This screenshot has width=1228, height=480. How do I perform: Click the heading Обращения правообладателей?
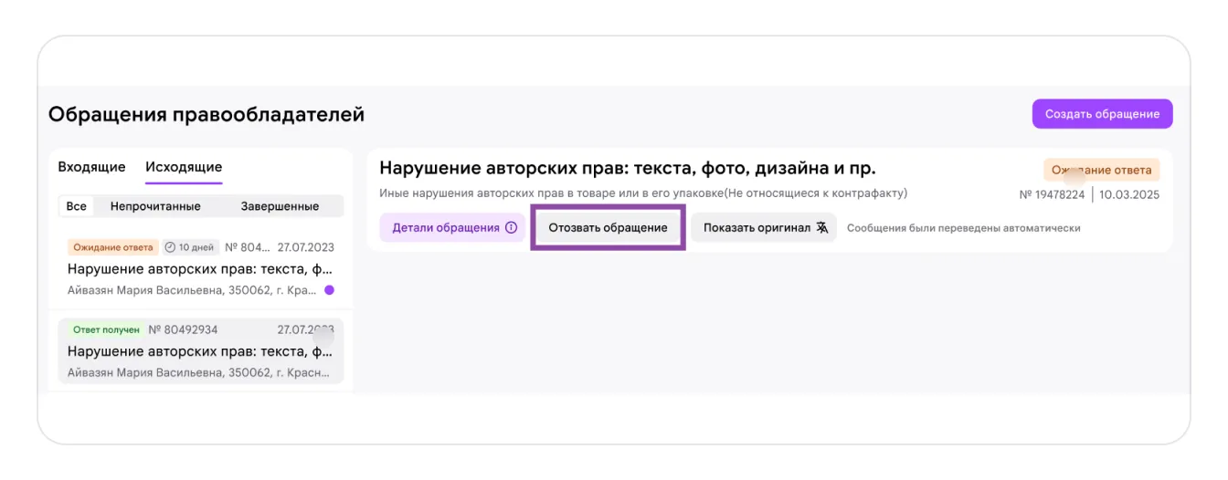pos(206,114)
